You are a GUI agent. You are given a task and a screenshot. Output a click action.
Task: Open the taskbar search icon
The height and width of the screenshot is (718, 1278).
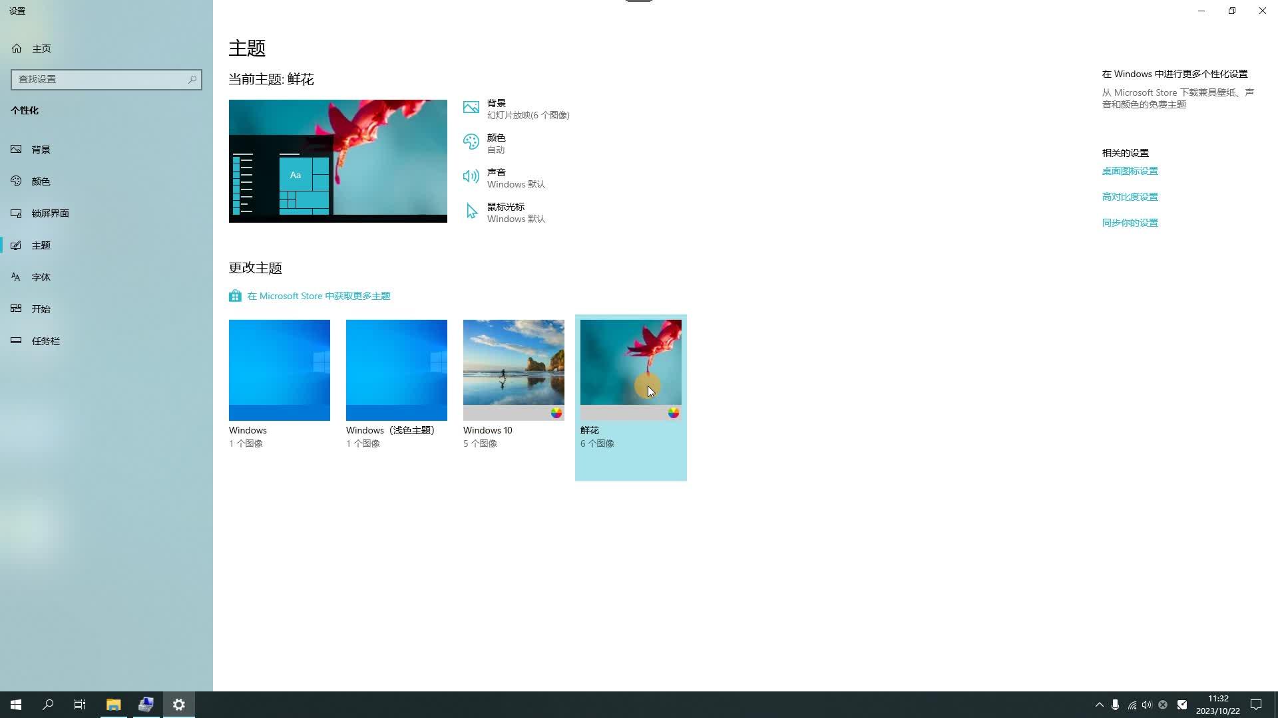click(x=48, y=705)
